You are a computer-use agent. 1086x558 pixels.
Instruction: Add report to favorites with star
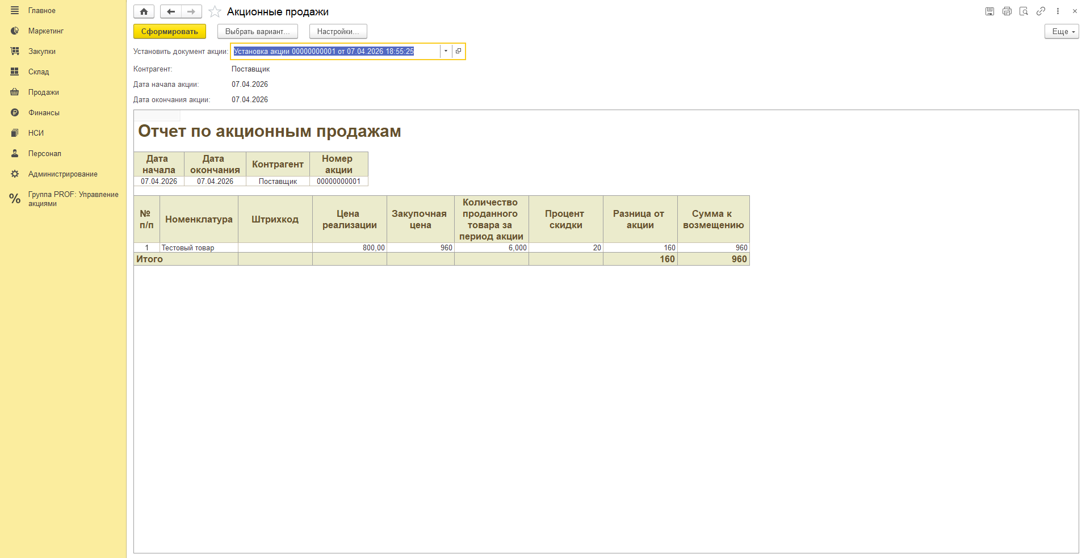tap(215, 11)
